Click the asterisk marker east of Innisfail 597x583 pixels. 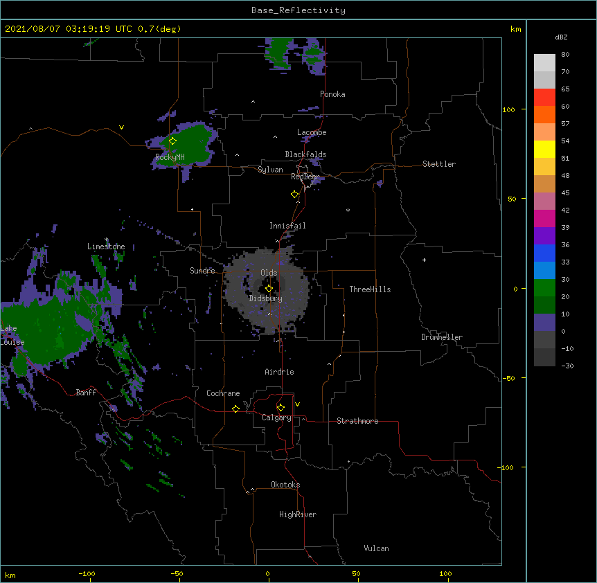pos(348,210)
